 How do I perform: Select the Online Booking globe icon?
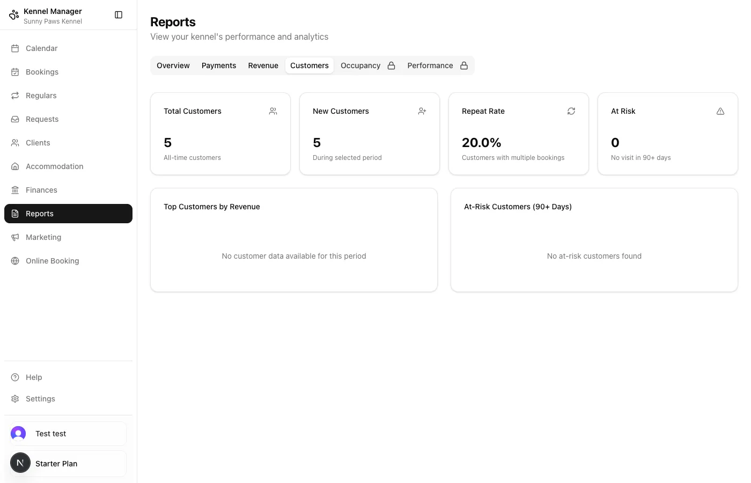(x=15, y=261)
